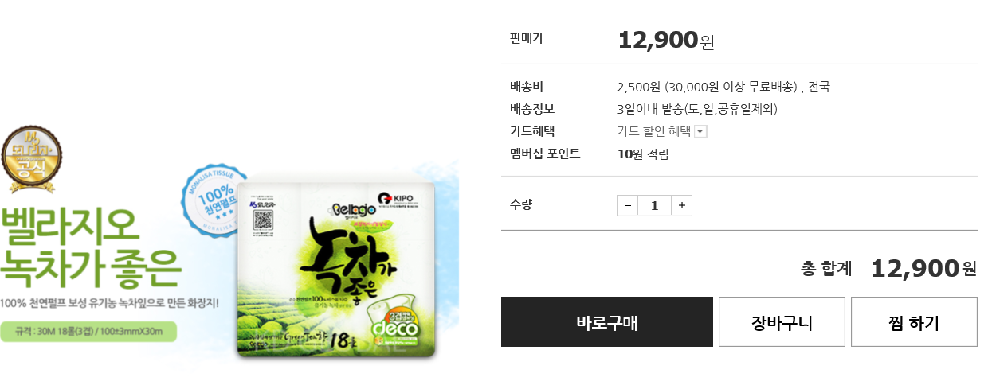Click the QR code on the package
This screenshot has height=389, width=988.
264,221
